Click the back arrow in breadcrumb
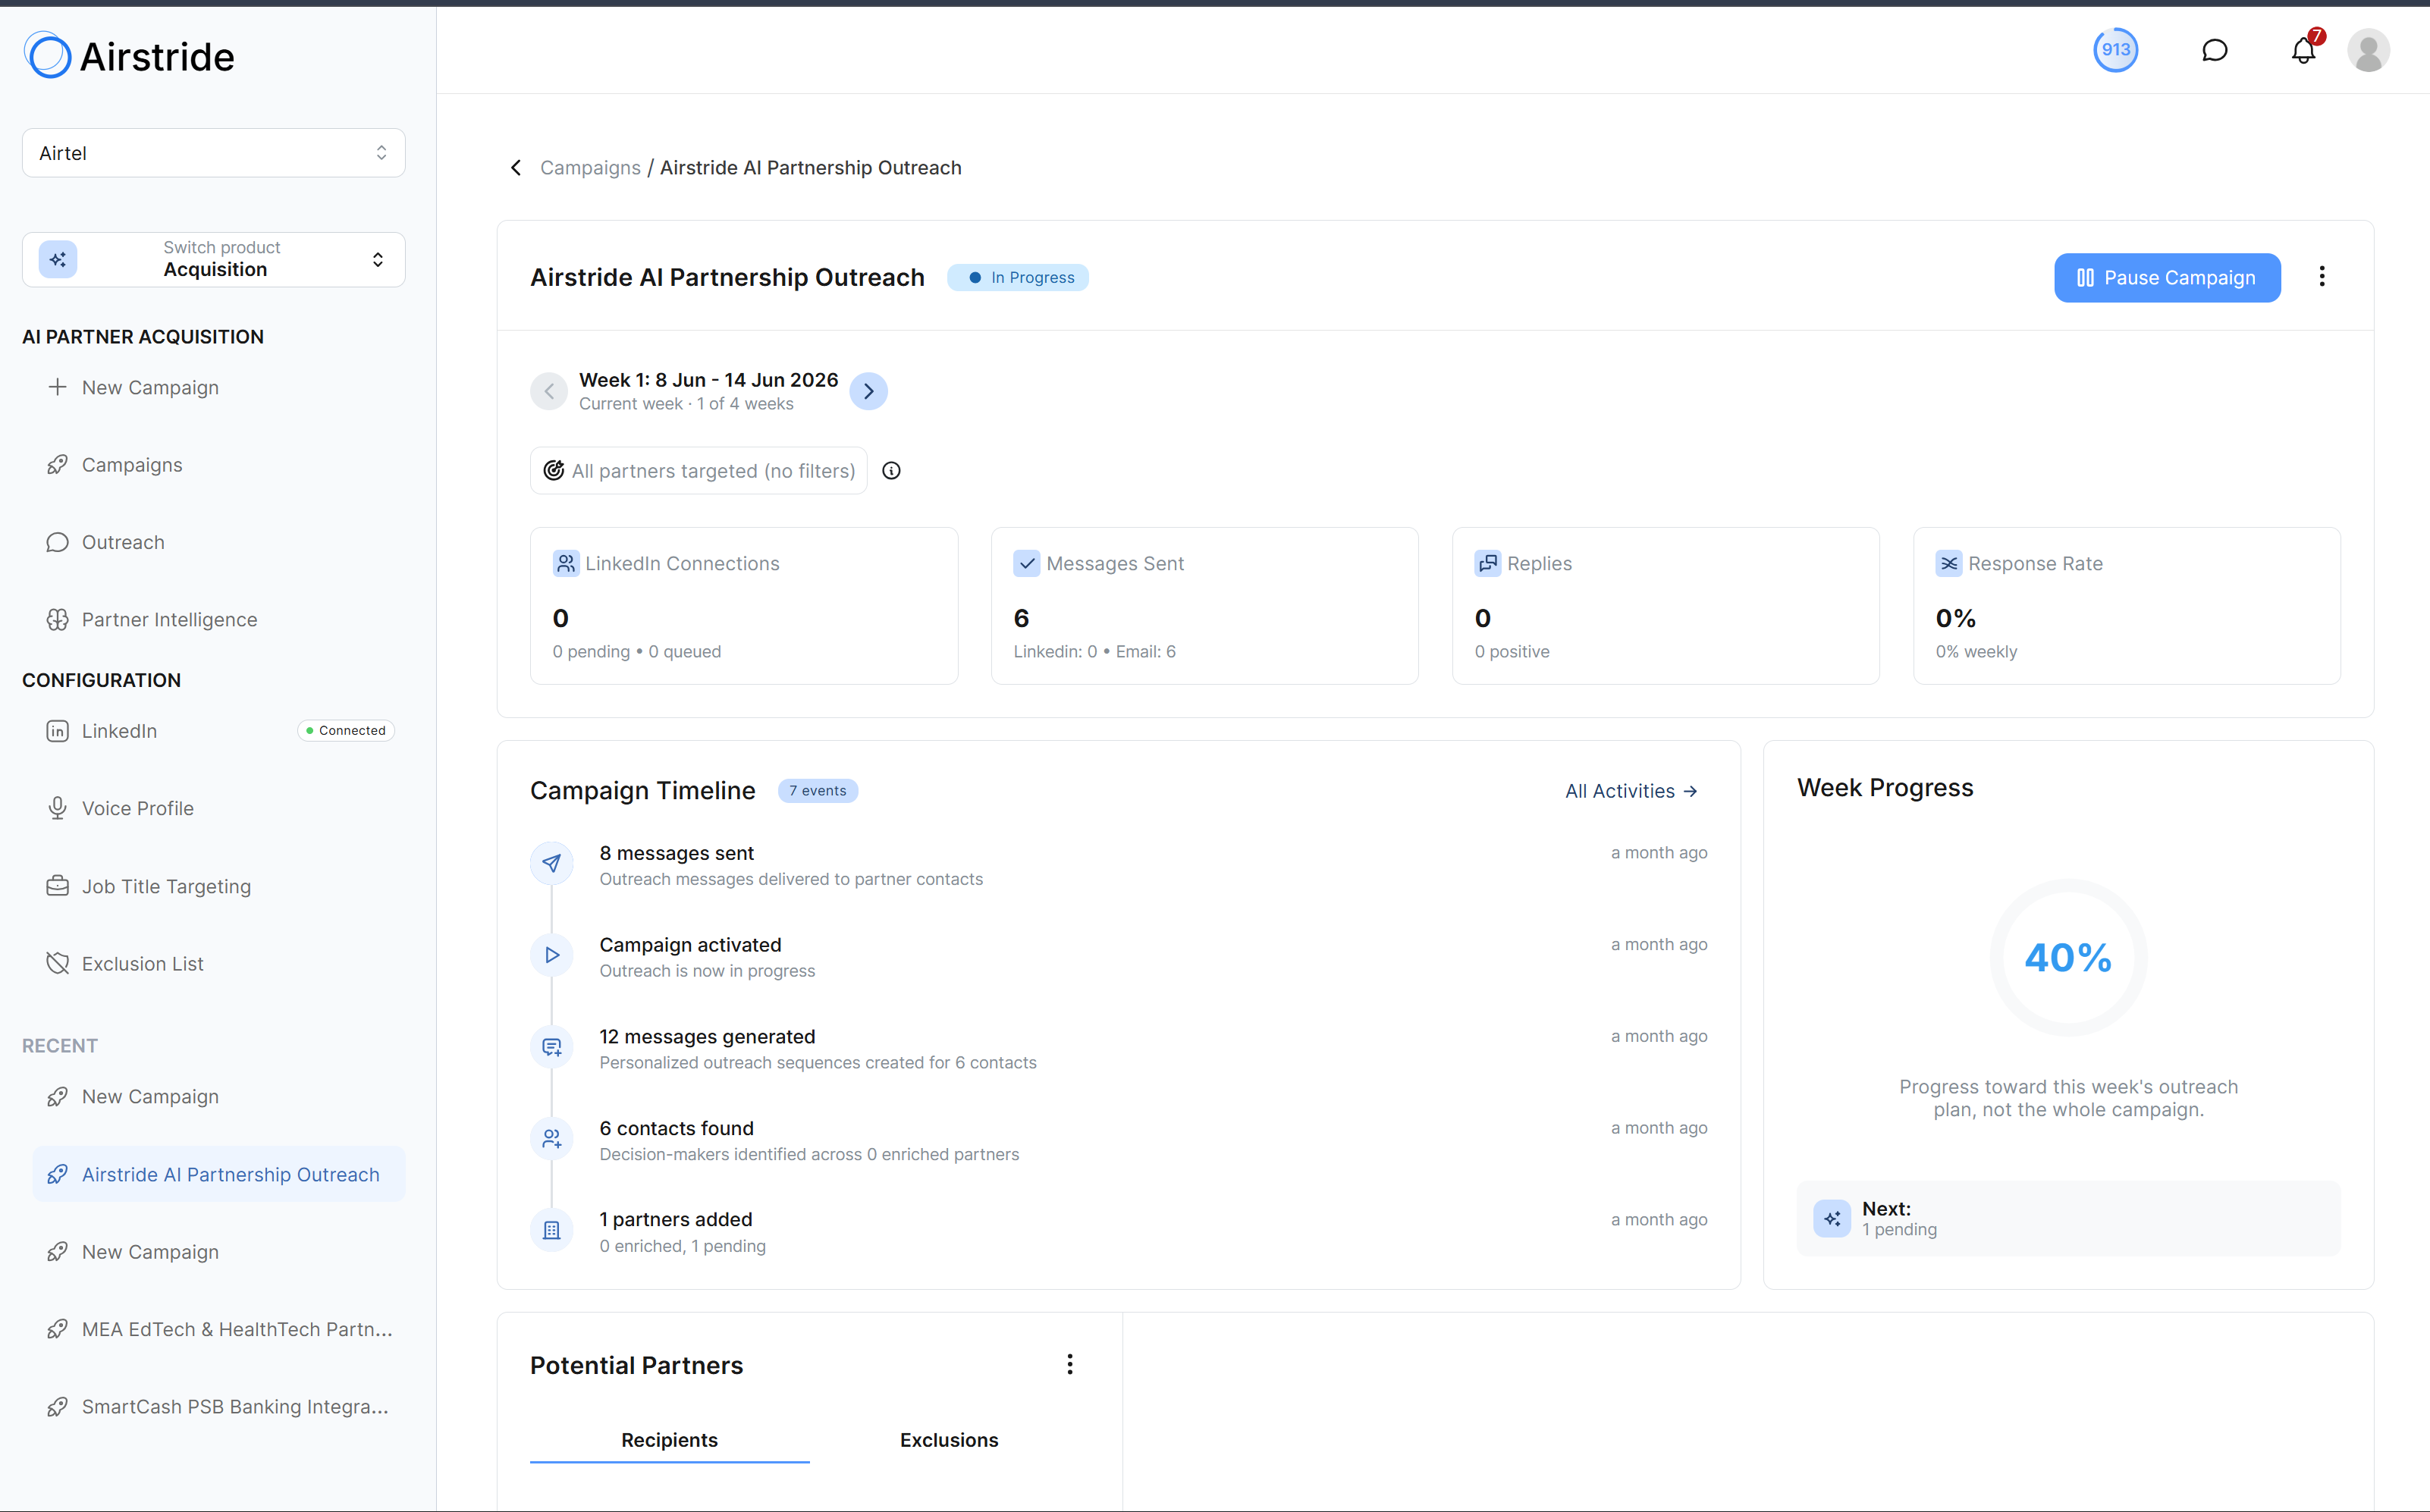This screenshot has width=2430, height=1512. (x=516, y=168)
